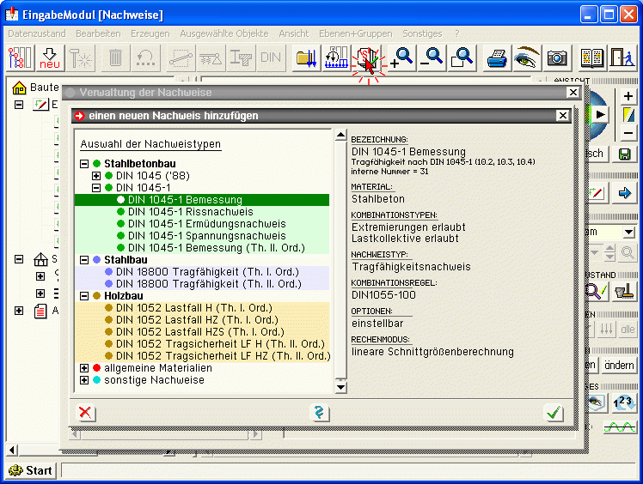Collapse the Stahlbetonbau tree node
This screenshot has width=643, height=484.
tap(84, 164)
